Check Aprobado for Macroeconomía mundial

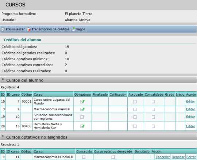point(135,110)
